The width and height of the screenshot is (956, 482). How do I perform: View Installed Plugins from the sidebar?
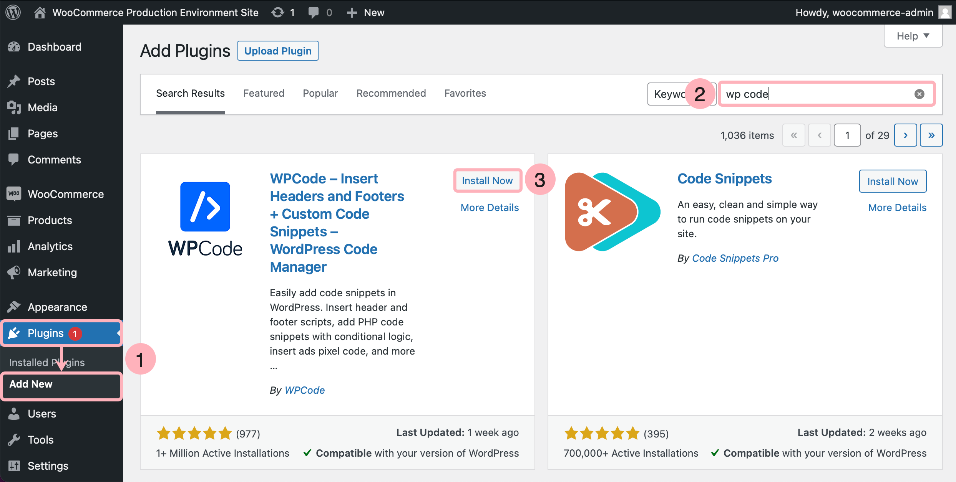tap(46, 362)
